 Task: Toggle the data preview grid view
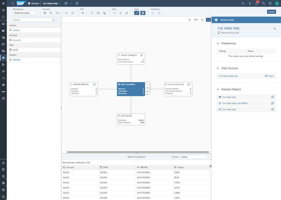coord(143,13)
